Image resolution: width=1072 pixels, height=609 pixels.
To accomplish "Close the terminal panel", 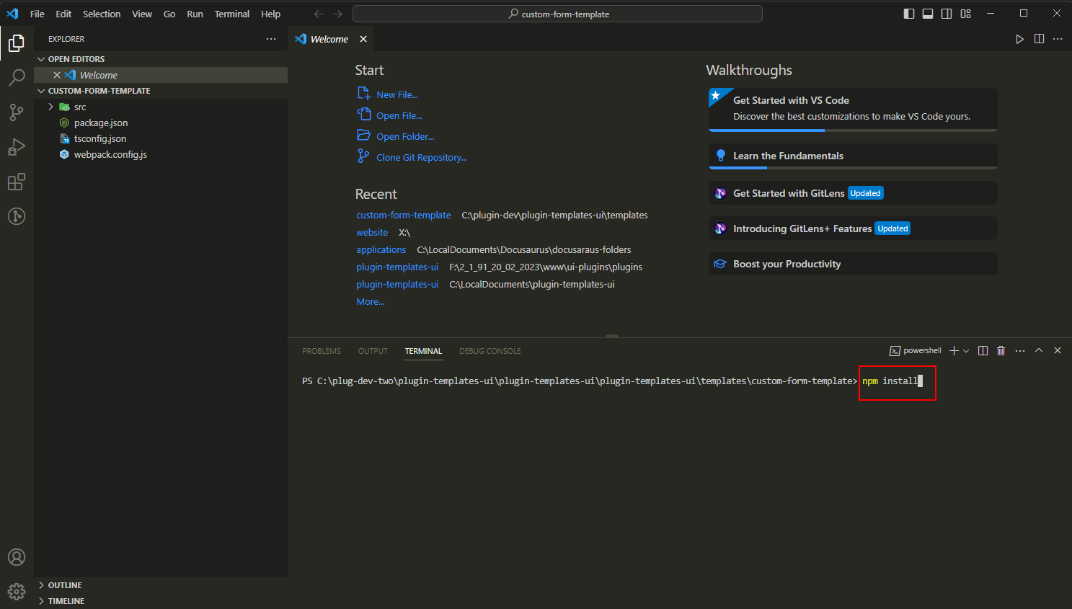I will [1058, 350].
